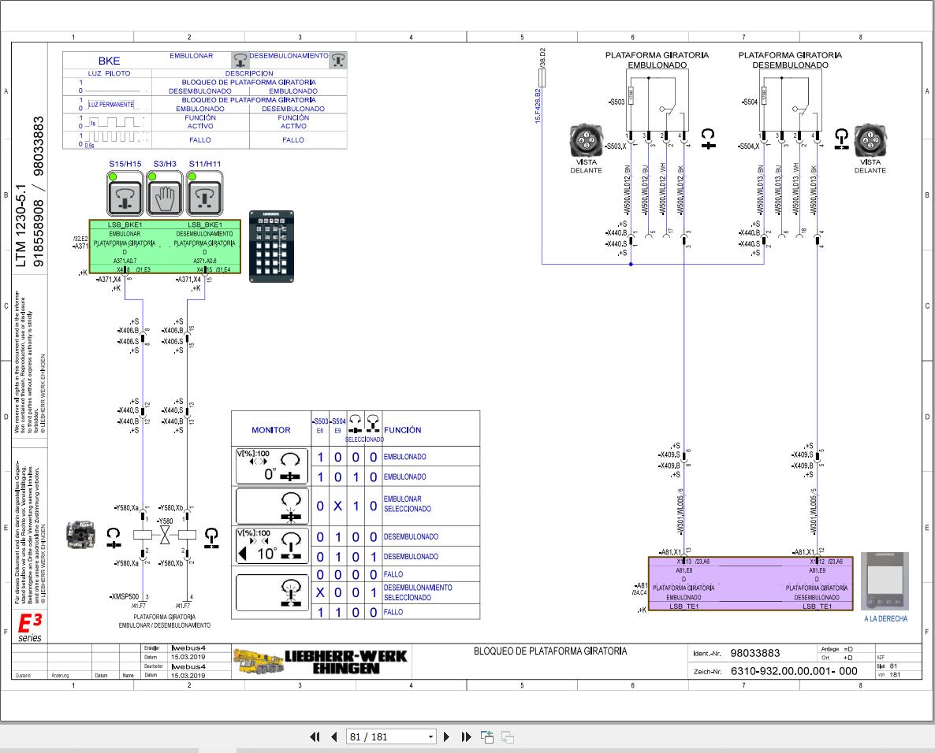Click the monitor symbol showing 10° desembulonado
Screen dimensions: 935x753
pos(272,546)
